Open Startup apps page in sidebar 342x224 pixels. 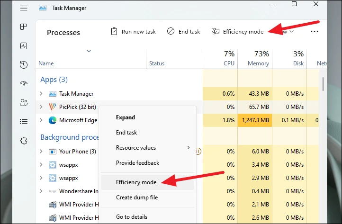24,83
